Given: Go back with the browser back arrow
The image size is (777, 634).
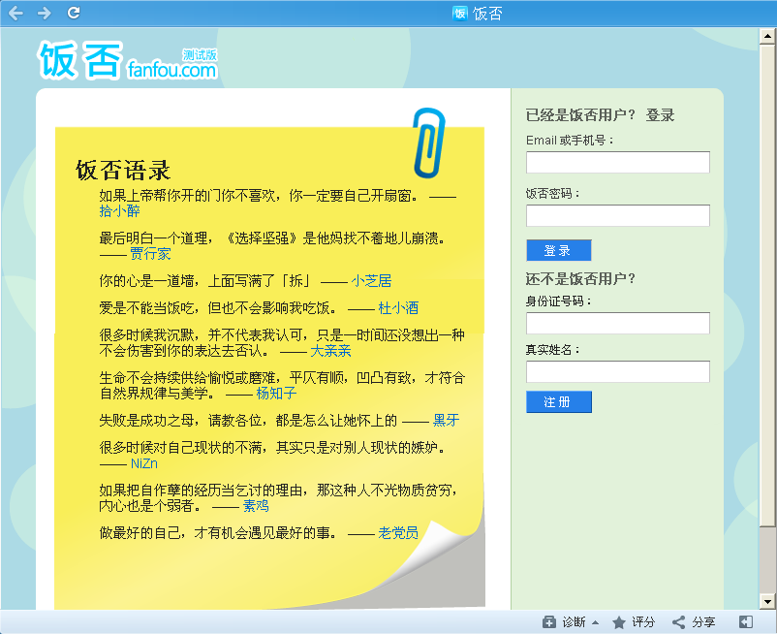Looking at the screenshot, I should click(16, 13).
